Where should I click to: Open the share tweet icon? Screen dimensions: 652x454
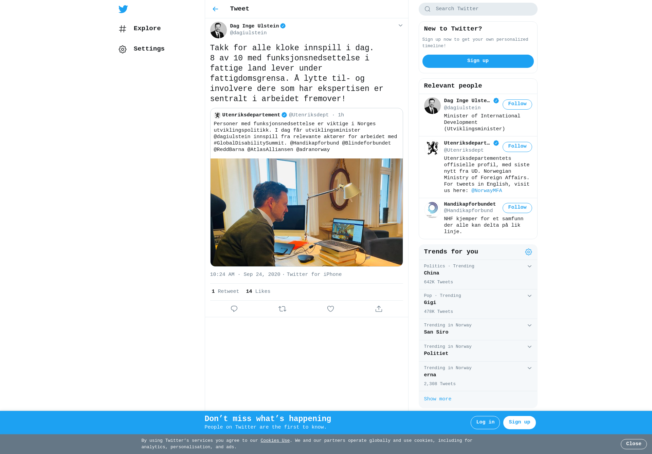click(x=379, y=309)
